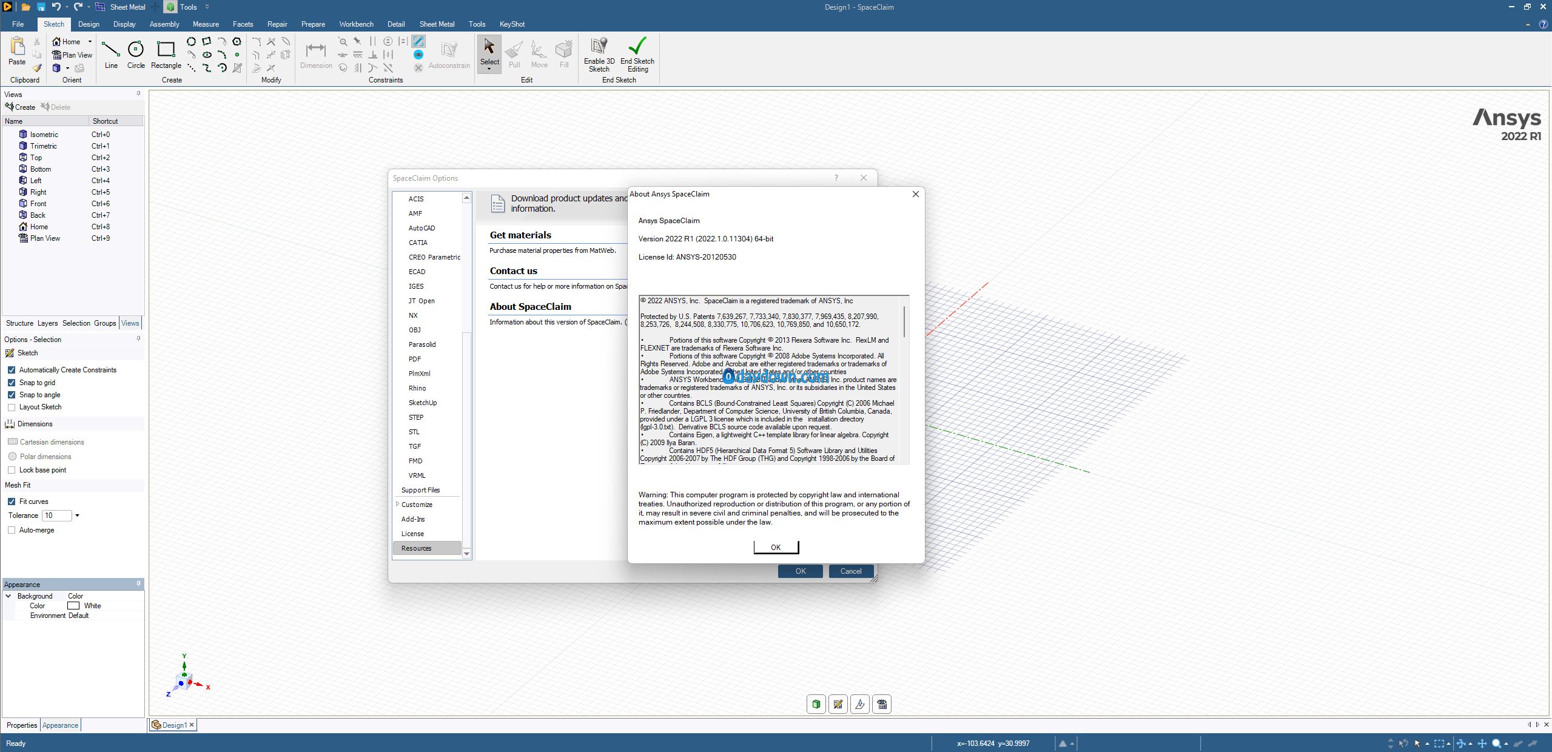Toggle Snap to grid checkbox

(x=12, y=383)
